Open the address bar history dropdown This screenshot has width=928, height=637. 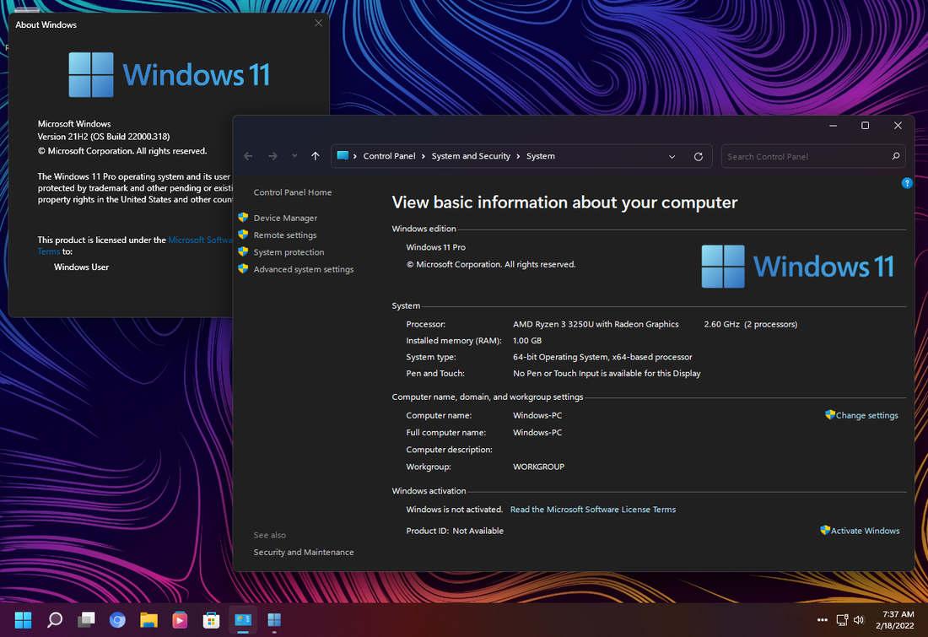(x=672, y=157)
